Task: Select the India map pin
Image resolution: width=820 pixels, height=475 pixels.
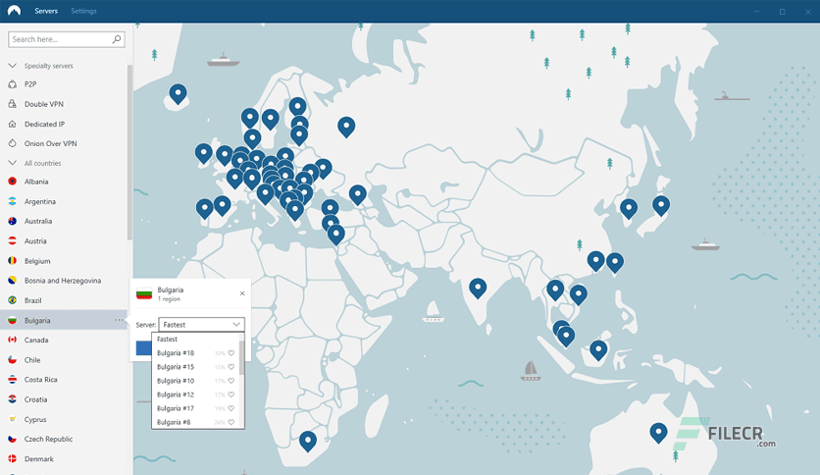Action: click(x=478, y=288)
